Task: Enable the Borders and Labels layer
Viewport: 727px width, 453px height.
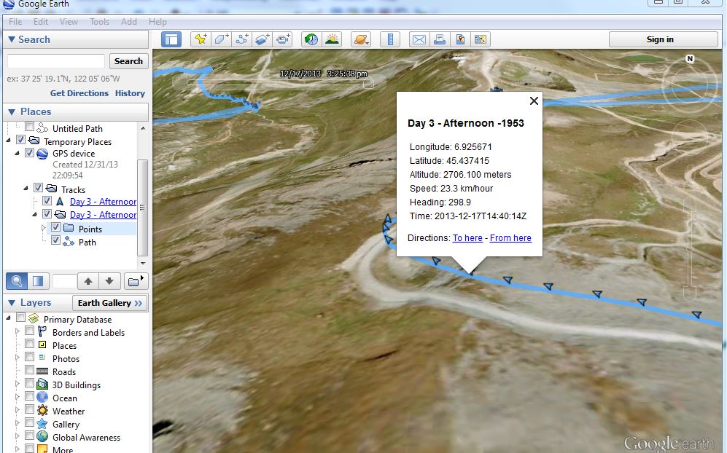Action: pos(29,331)
